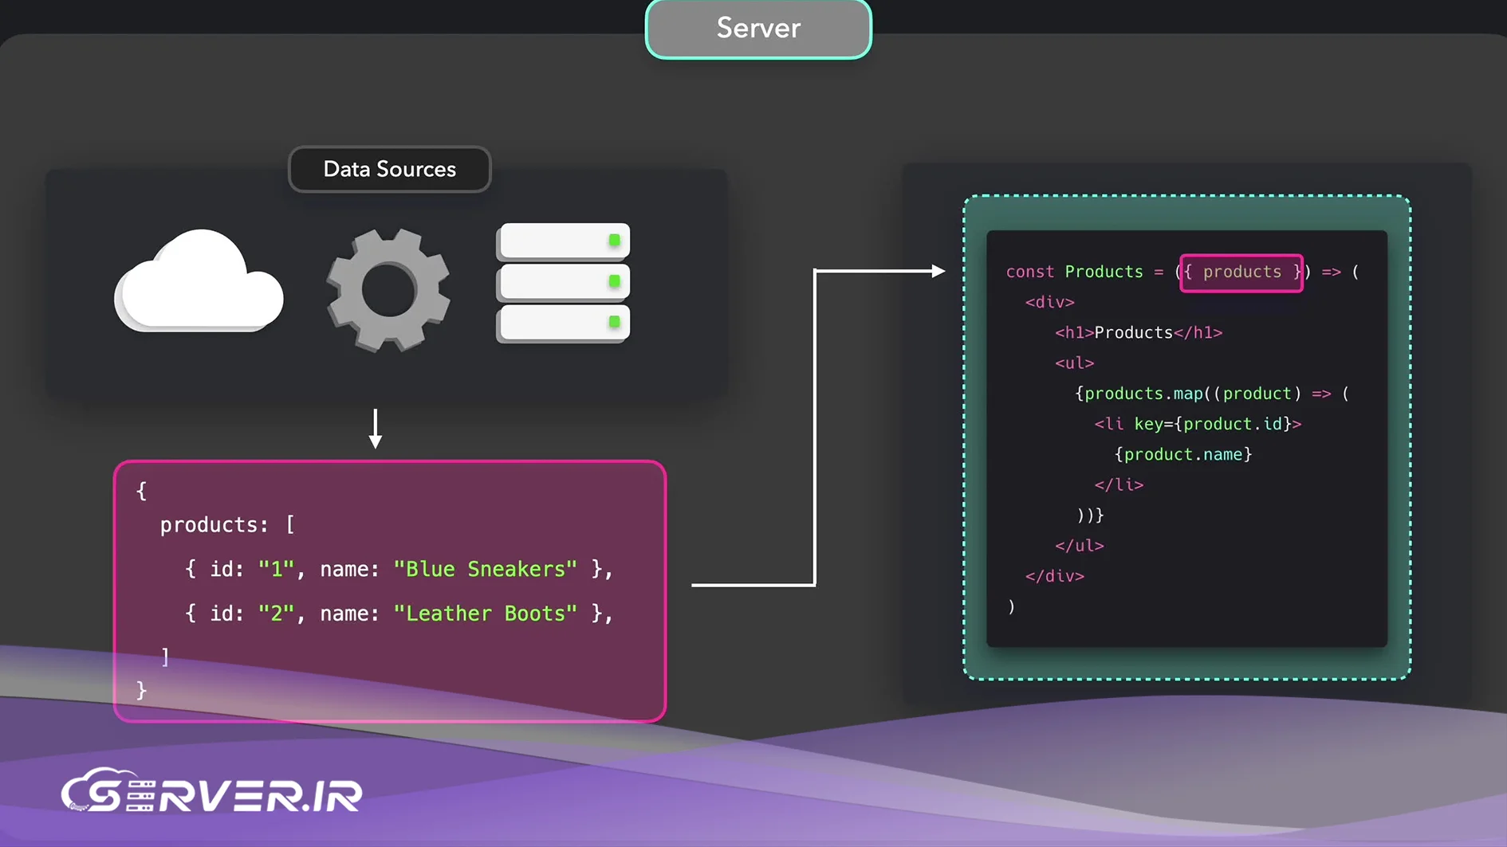Click the SERVER.IR logo
The width and height of the screenshot is (1507, 847).
pyautogui.click(x=212, y=791)
